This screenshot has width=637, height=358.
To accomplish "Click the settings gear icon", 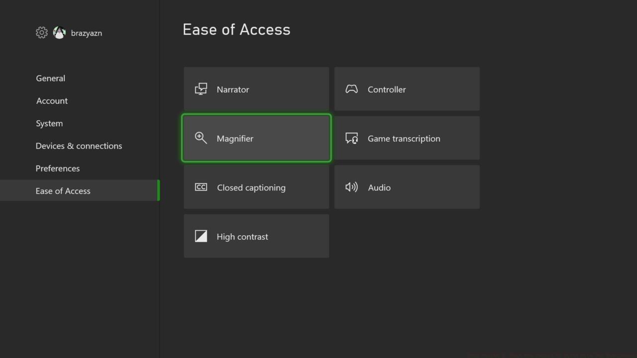I will [42, 33].
